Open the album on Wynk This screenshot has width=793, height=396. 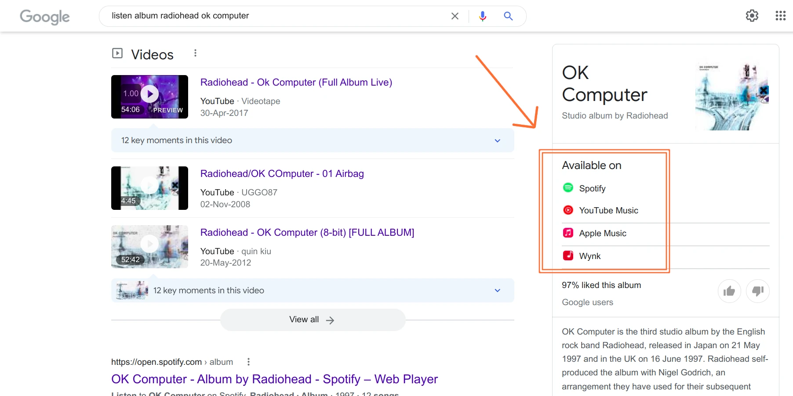click(x=589, y=256)
